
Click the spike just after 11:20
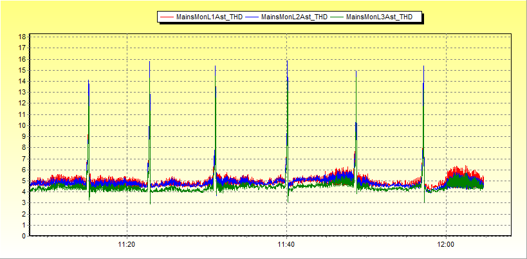[150, 63]
